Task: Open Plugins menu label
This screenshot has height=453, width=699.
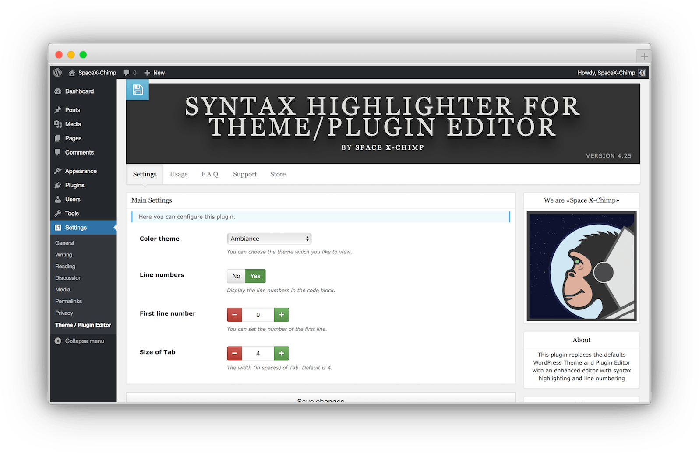Action: (74, 185)
